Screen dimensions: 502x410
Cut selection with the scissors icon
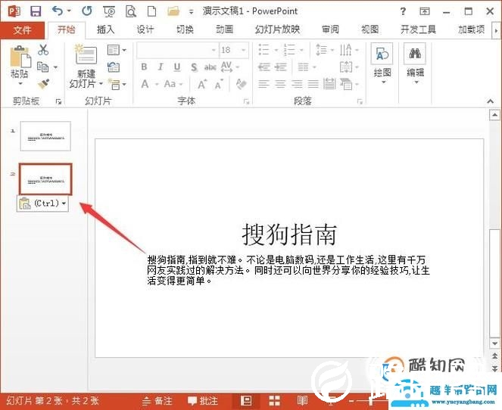coord(43,50)
